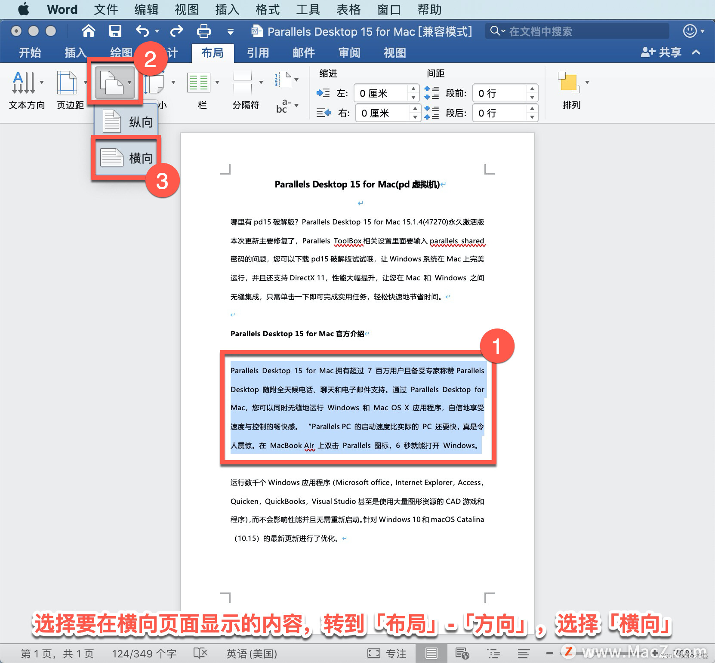715x663 pixels.
Task: Open the 插入 menu in the macOS menu bar
Action: coord(227,9)
